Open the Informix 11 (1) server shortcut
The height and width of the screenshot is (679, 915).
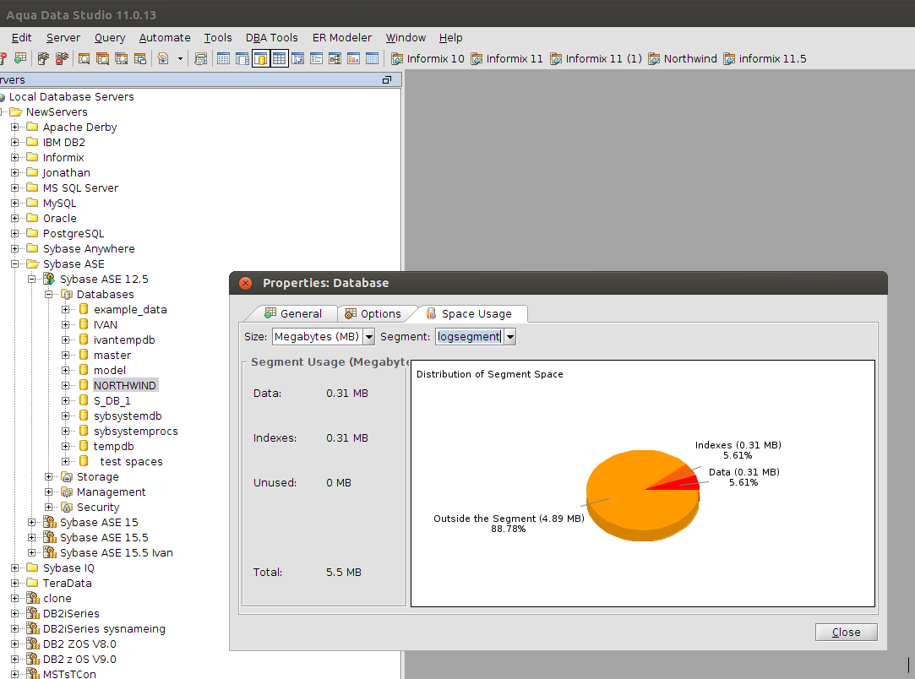[x=596, y=58]
